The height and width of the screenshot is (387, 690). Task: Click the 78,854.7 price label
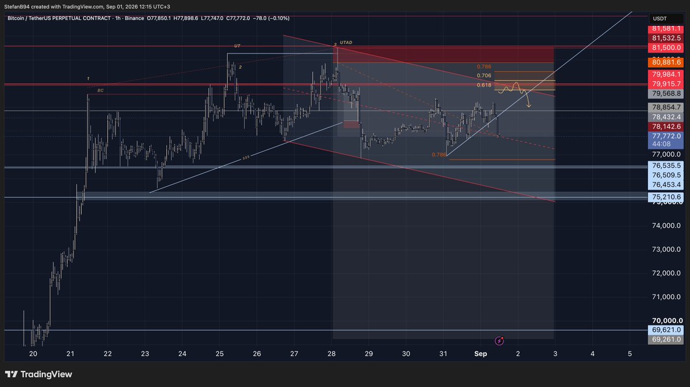tap(666, 108)
